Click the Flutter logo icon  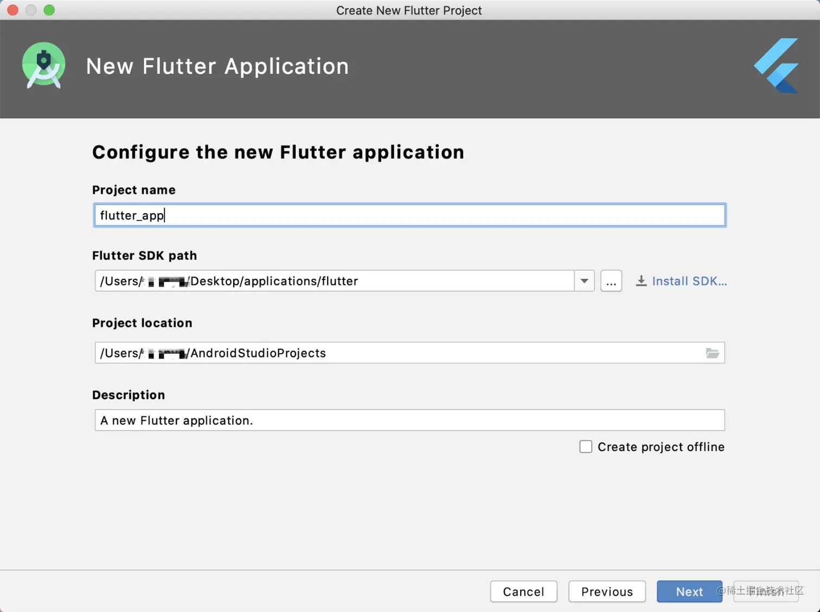click(x=776, y=66)
